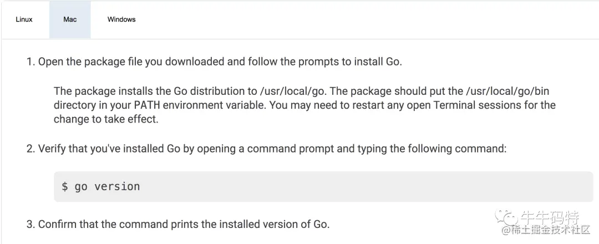599x244 pixels.
Task: Click step 2 about verifying Go installation
Action: [x=266, y=149]
